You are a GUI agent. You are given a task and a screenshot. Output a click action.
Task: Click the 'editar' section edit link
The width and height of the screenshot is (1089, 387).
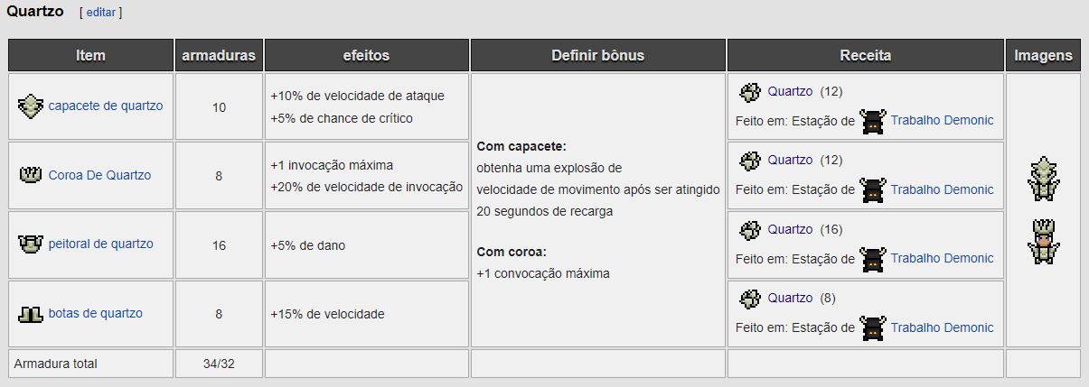point(101,13)
